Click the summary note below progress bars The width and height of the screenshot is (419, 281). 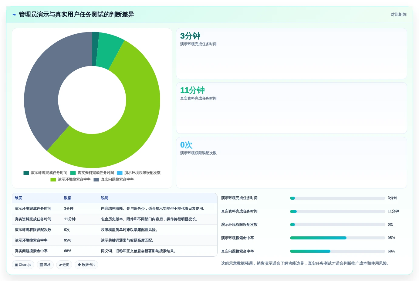306,263
